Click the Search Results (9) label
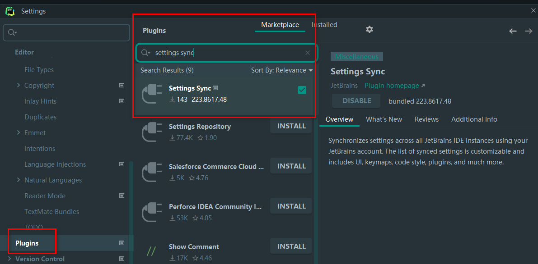Image resolution: width=538 pixels, height=264 pixels. pos(167,70)
